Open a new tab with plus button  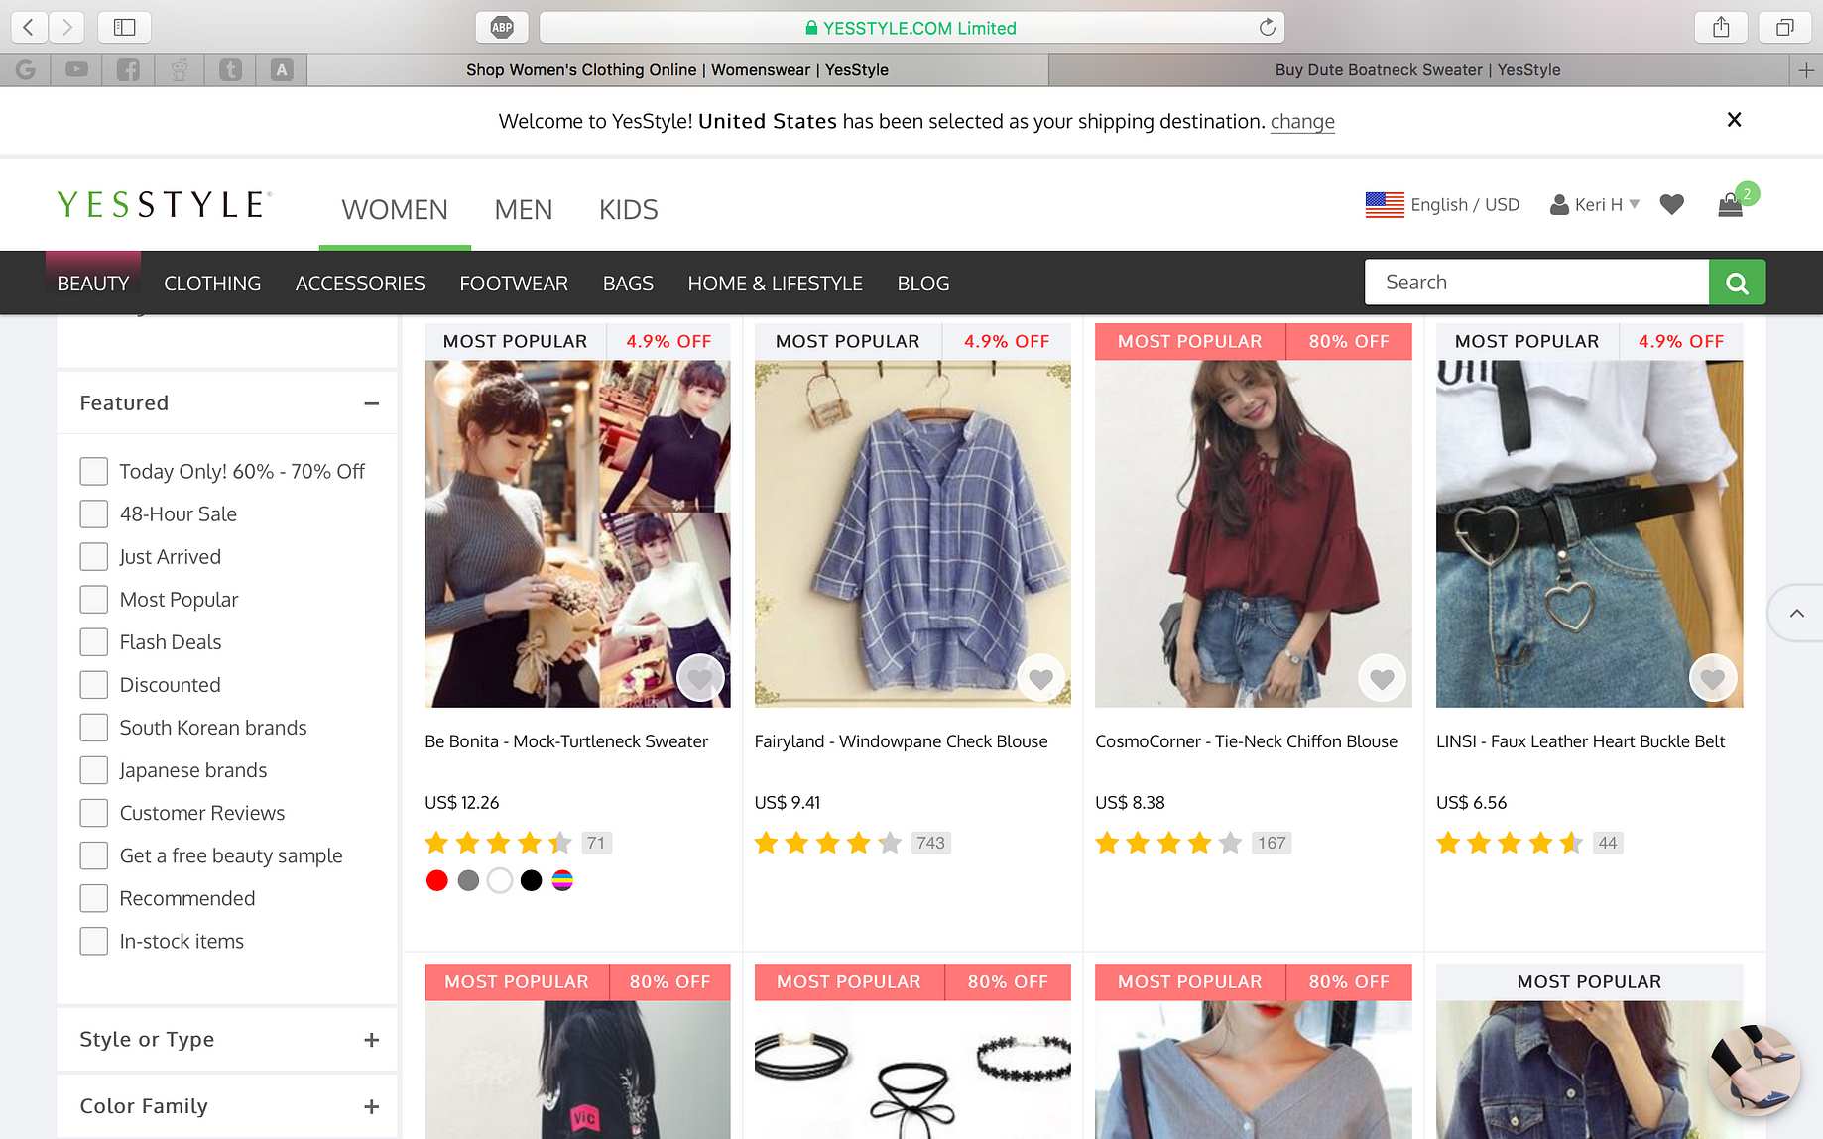pos(1806,69)
